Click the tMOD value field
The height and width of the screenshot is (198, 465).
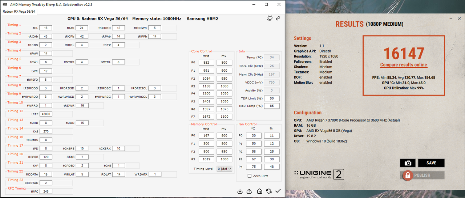tap(82, 123)
